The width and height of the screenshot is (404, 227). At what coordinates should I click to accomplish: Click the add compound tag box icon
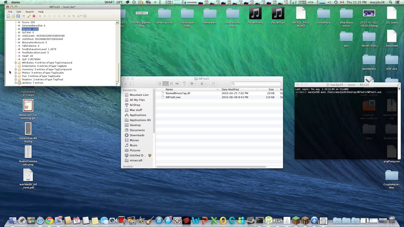coord(85,16)
